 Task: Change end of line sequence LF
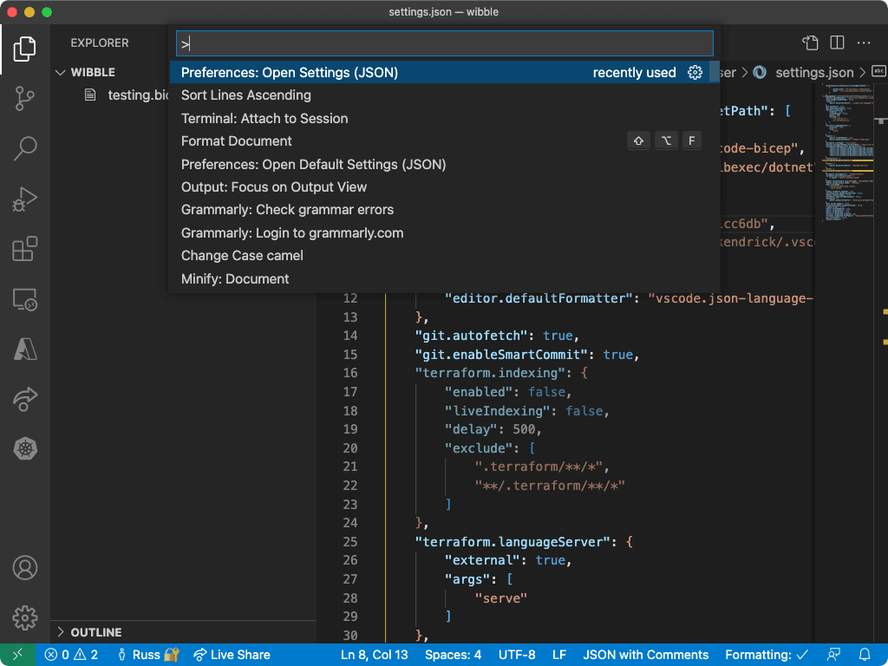tap(559, 655)
